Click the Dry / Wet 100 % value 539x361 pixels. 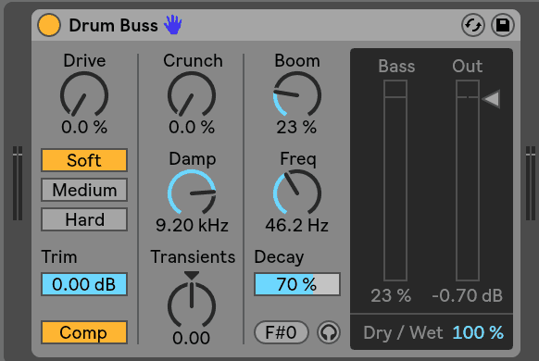pyautogui.click(x=478, y=332)
